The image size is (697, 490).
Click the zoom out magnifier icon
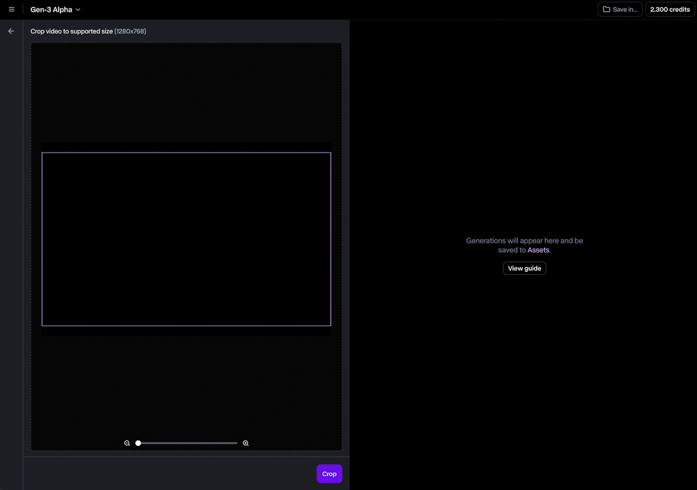tap(127, 443)
